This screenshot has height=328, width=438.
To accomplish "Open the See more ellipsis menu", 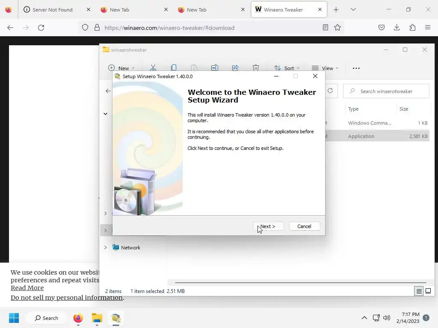I will pos(356,68).
